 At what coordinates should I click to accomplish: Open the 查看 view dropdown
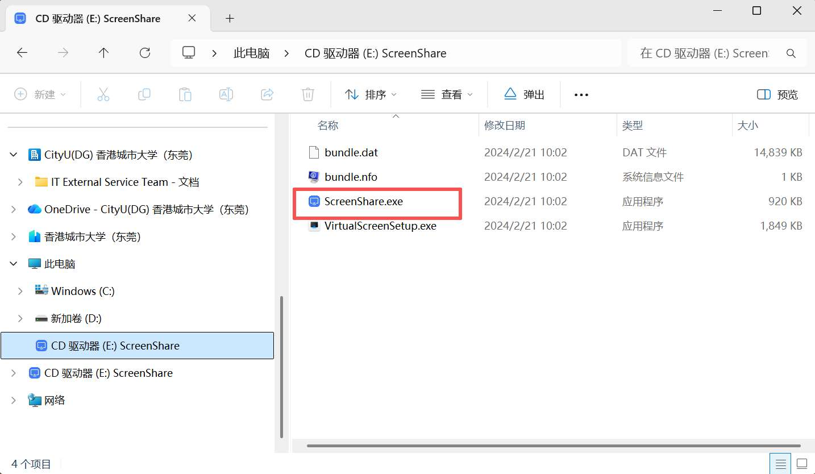(447, 94)
